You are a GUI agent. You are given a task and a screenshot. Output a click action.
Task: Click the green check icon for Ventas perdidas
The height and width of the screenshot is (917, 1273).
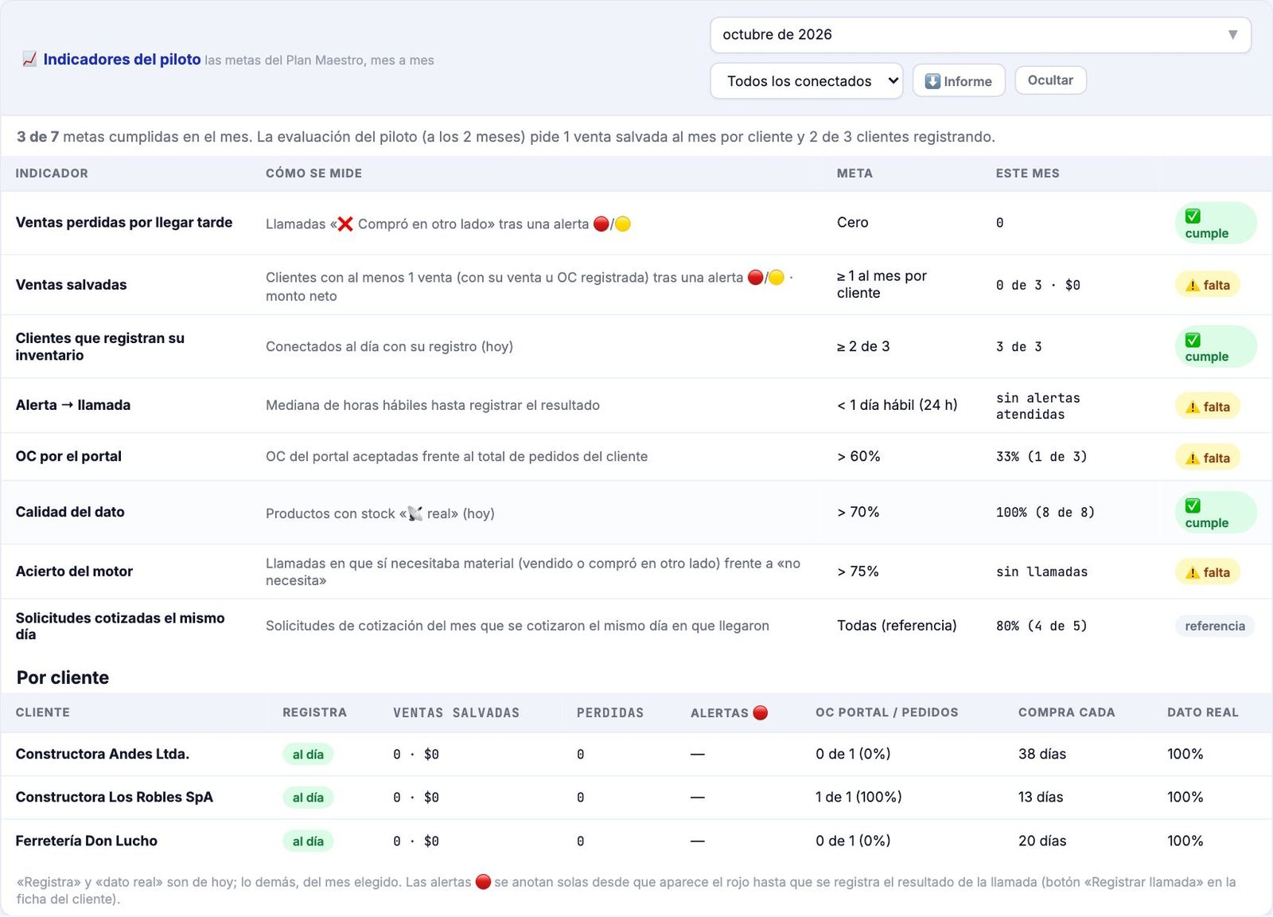(x=1193, y=216)
